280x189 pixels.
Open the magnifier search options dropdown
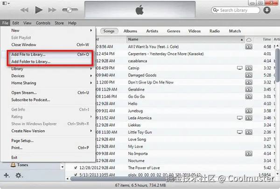pos(216,10)
